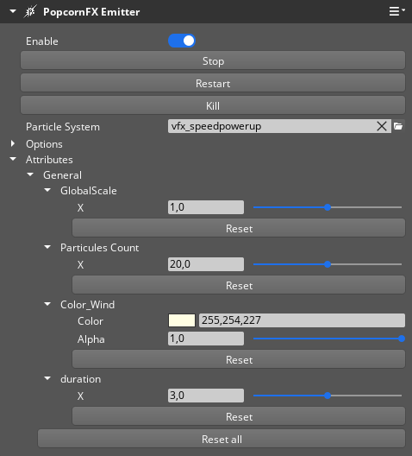Toggle the Enable switch off
The width and height of the screenshot is (412, 456).
[182, 41]
